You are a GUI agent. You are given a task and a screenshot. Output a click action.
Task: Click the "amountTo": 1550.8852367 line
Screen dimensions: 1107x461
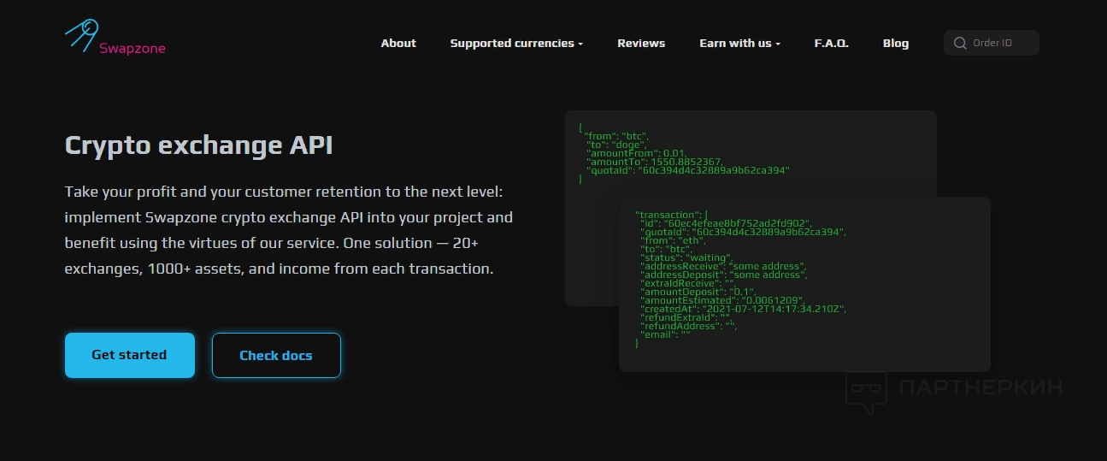click(654, 162)
